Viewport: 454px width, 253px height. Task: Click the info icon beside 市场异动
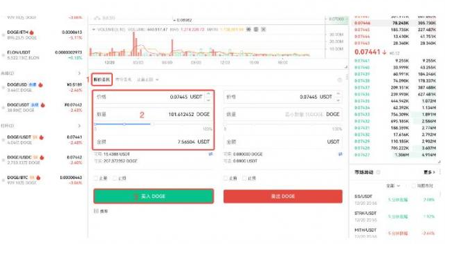(378, 172)
